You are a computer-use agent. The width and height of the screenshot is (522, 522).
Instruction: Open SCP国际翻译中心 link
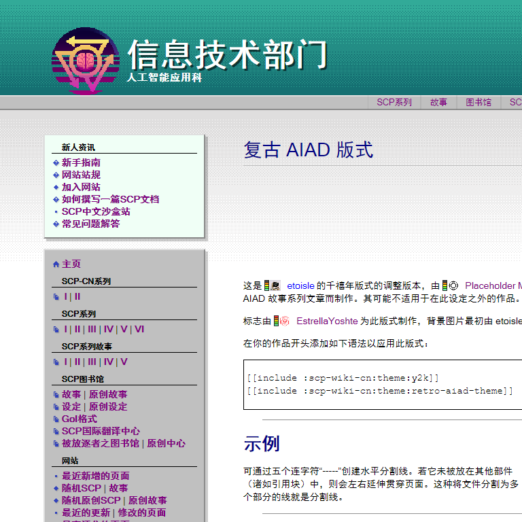click(101, 431)
